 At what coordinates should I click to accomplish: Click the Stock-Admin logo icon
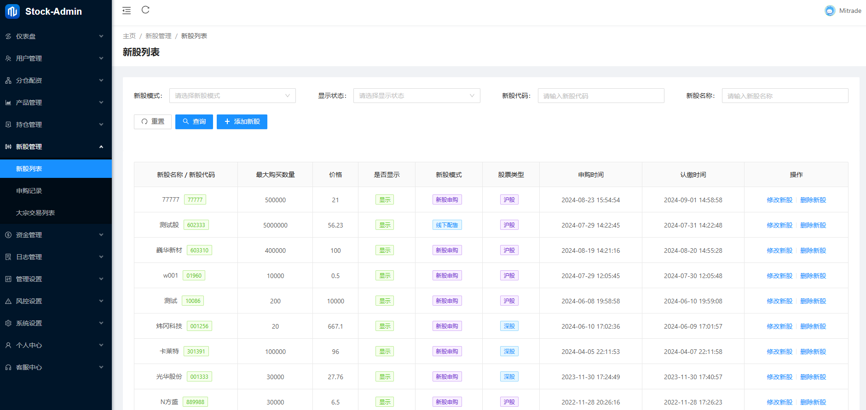12,11
